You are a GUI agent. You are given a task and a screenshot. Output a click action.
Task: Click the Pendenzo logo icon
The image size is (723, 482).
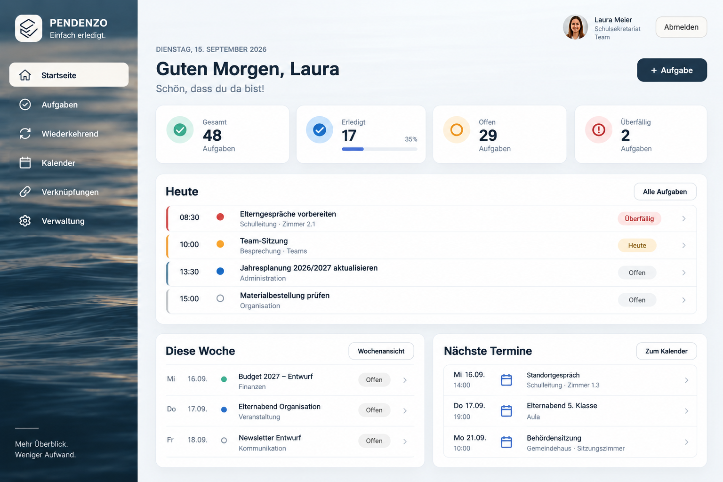click(29, 28)
